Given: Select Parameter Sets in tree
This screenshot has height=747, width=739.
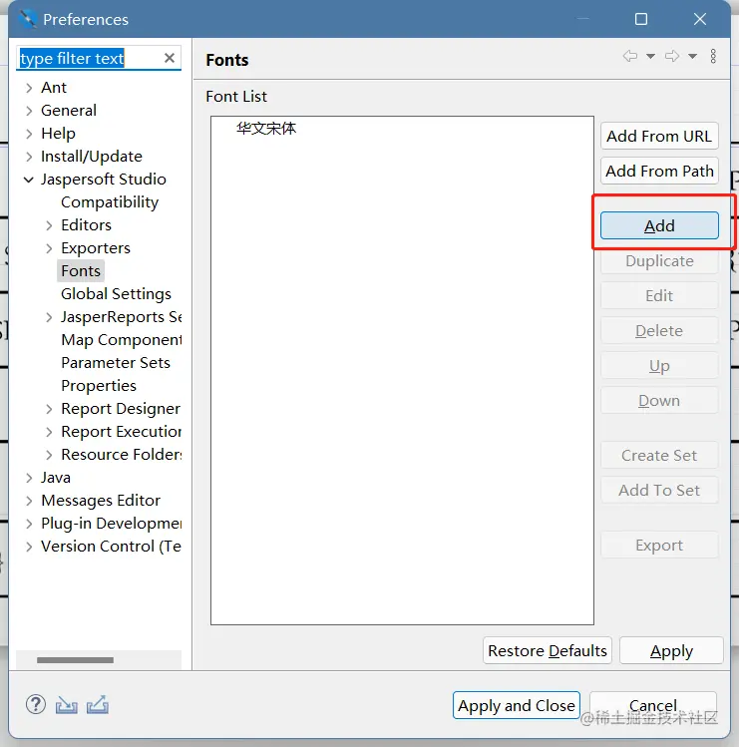Looking at the screenshot, I should (116, 363).
